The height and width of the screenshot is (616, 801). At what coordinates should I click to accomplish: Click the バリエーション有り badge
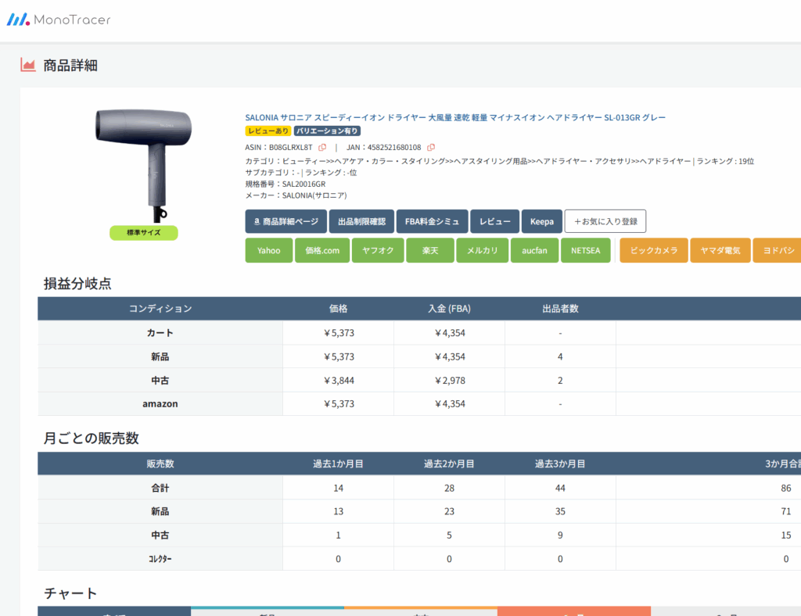click(327, 131)
